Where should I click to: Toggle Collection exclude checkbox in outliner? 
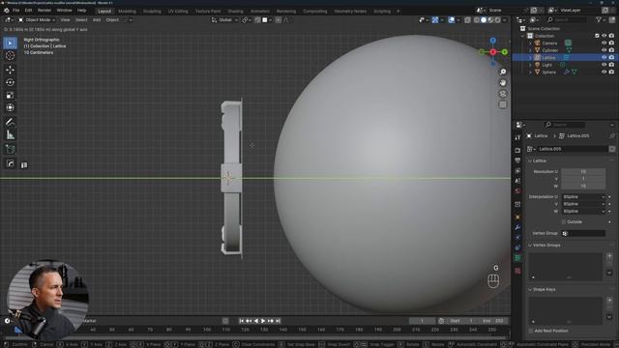coord(597,36)
